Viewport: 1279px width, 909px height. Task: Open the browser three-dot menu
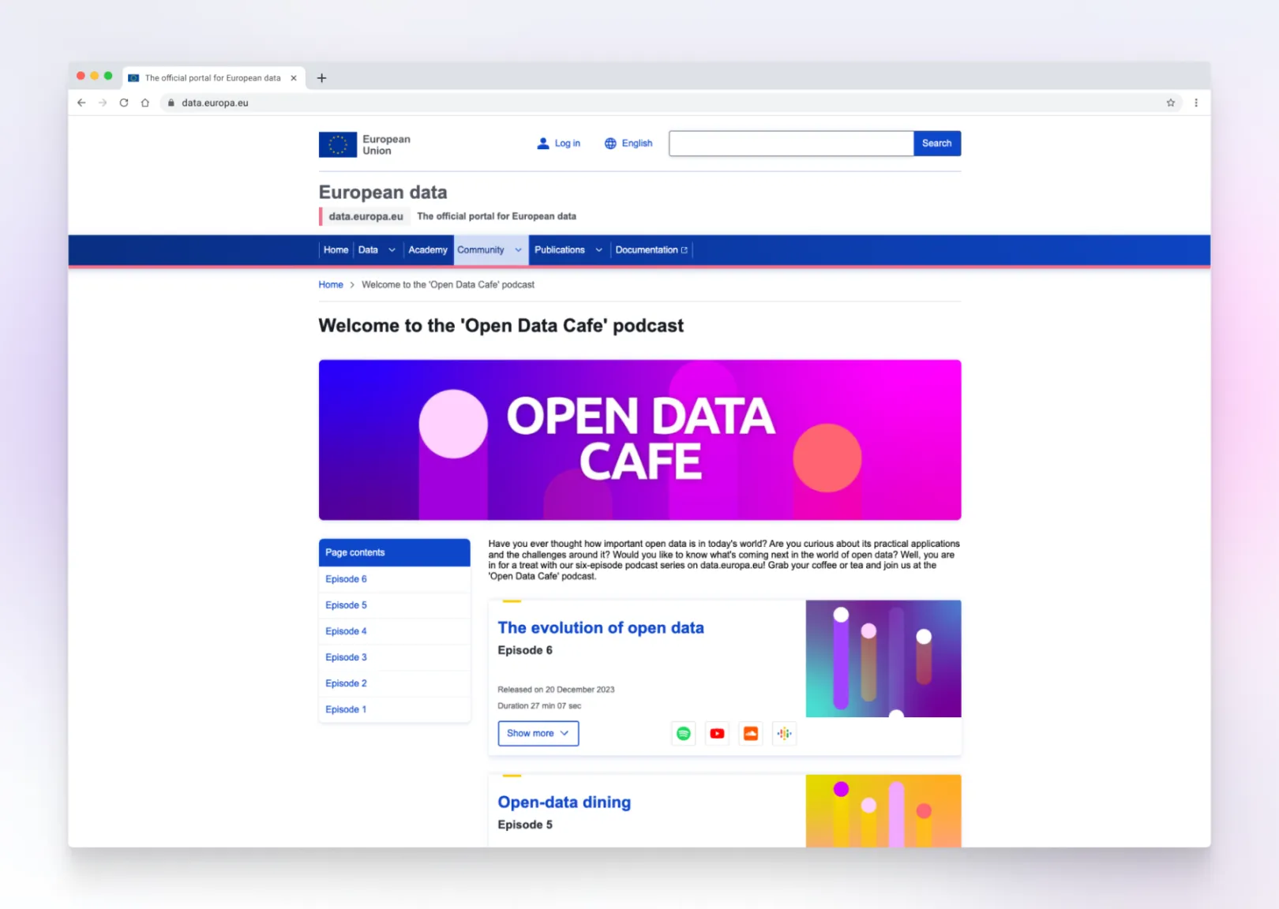[1196, 103]
